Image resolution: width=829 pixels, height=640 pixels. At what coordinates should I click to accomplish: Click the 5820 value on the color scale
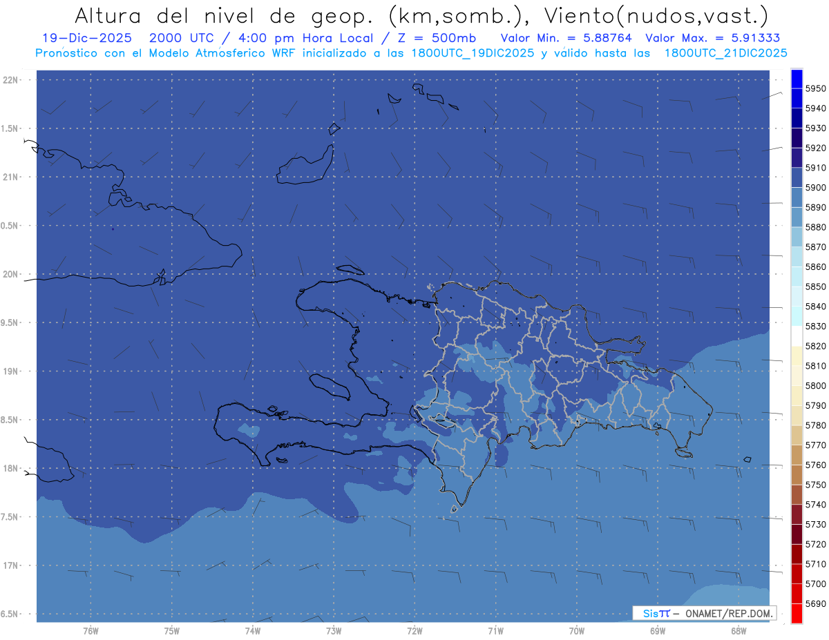coord(816,346)
